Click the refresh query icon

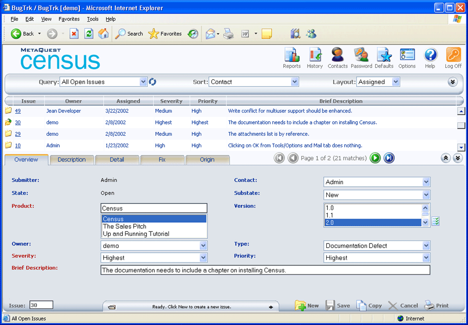click(152, 82)
